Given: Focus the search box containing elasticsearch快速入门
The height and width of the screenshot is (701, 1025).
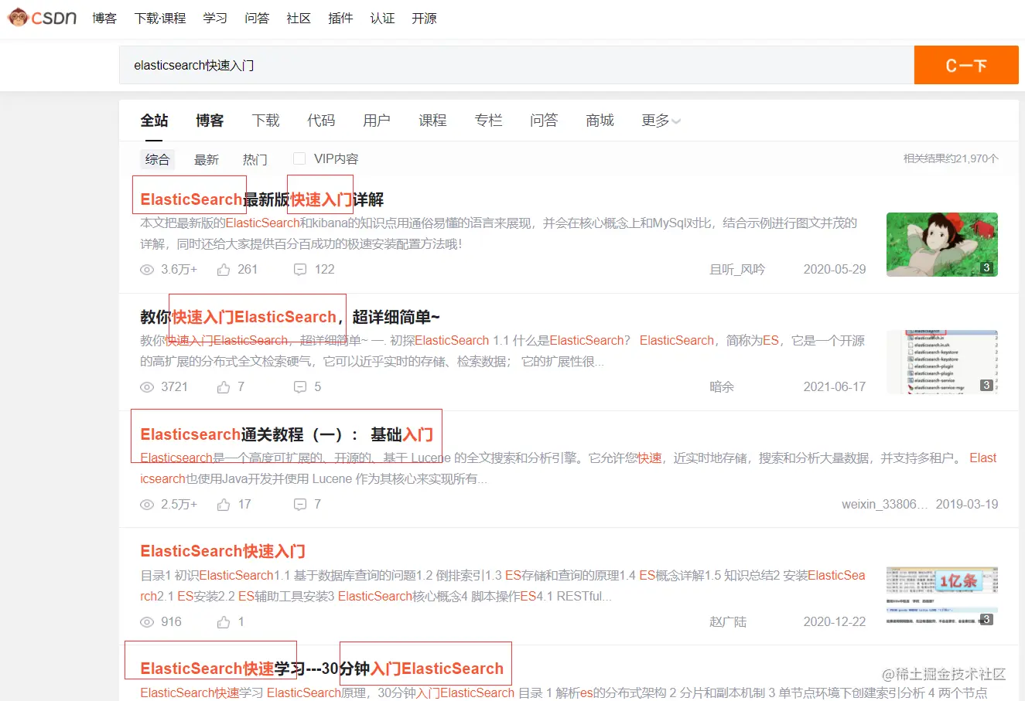Looking at the screenshot, I should point(516,65).
